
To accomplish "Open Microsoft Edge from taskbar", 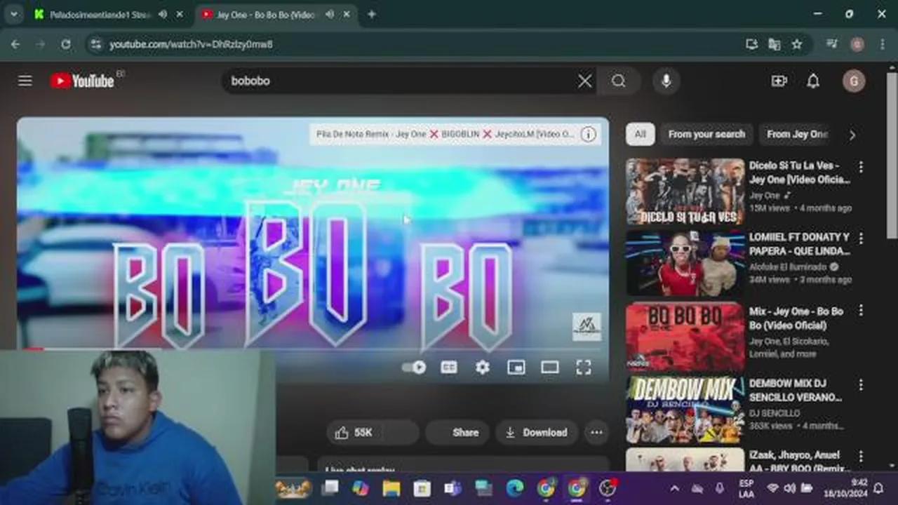I will point(514,488).
